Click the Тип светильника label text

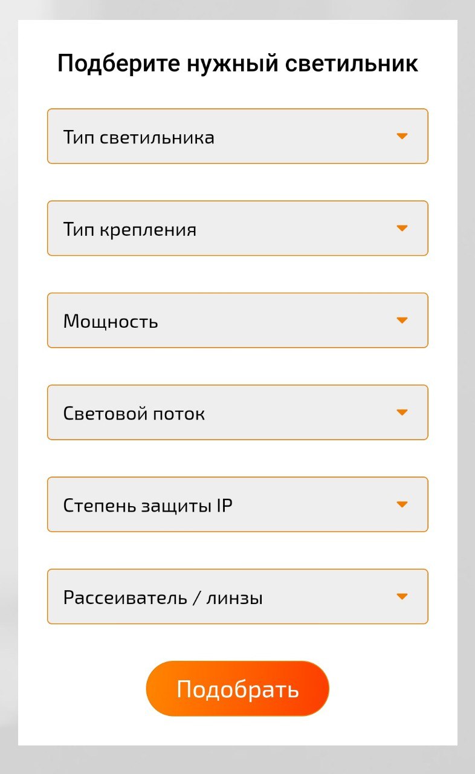tap(138, 137)
